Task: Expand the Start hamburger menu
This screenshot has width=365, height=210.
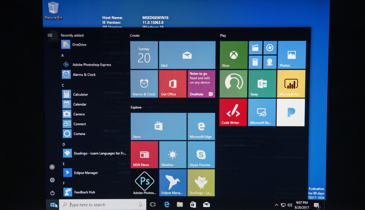Action: click(50, 35)
